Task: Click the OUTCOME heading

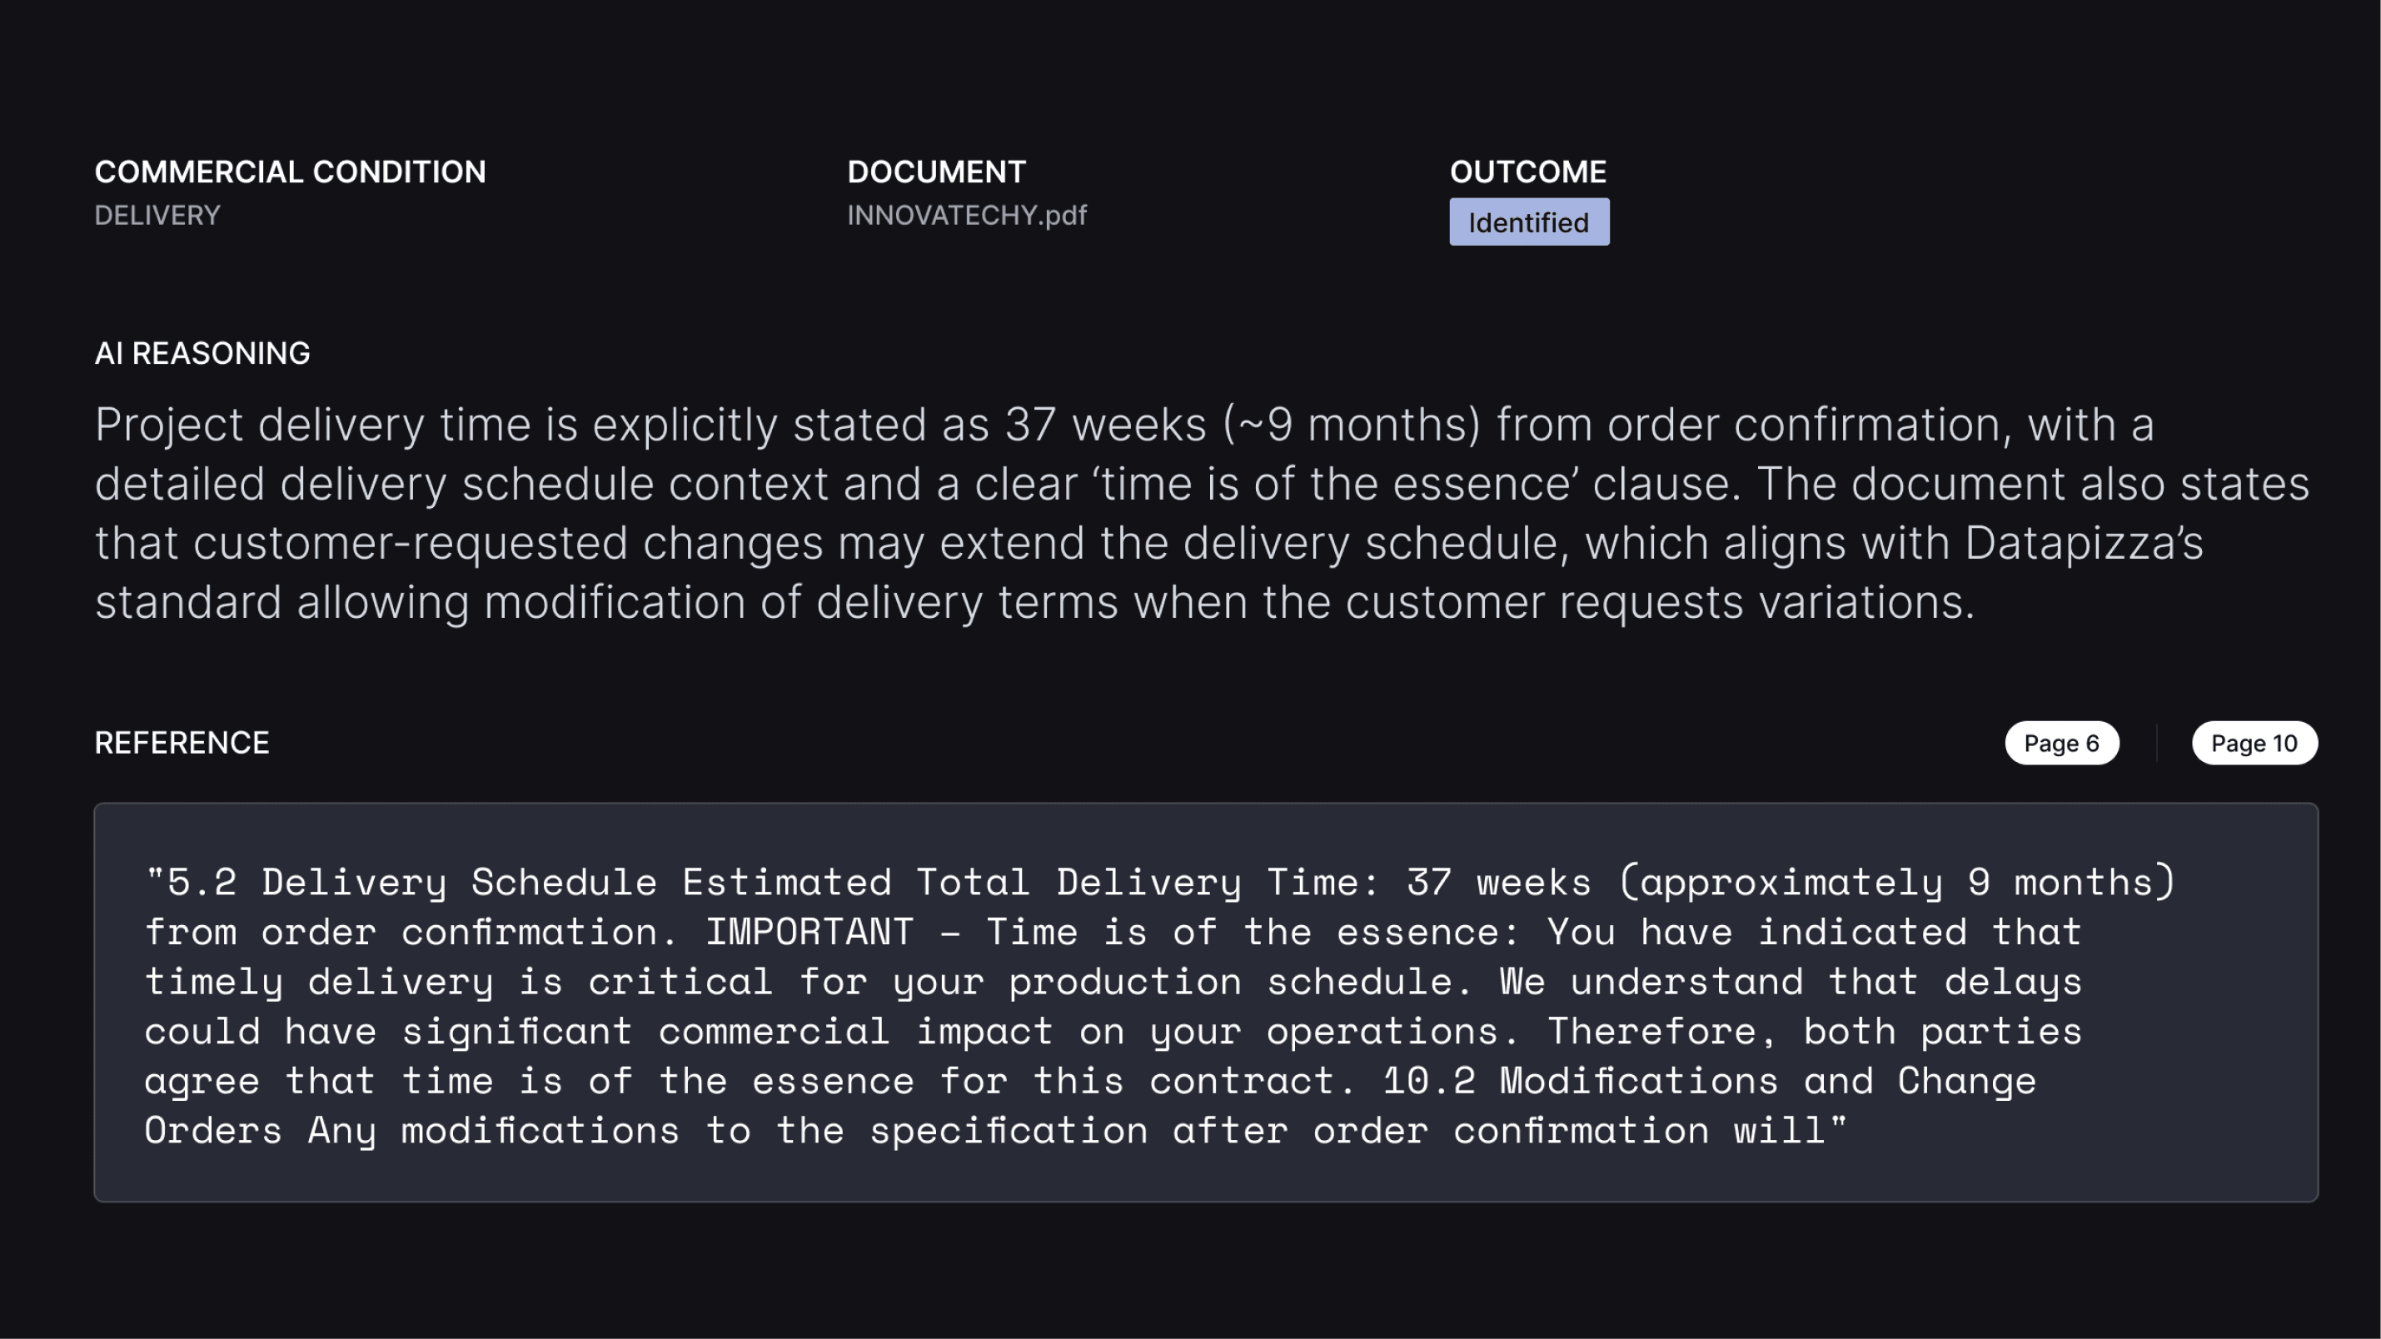Action: (x=1529, y=171)
